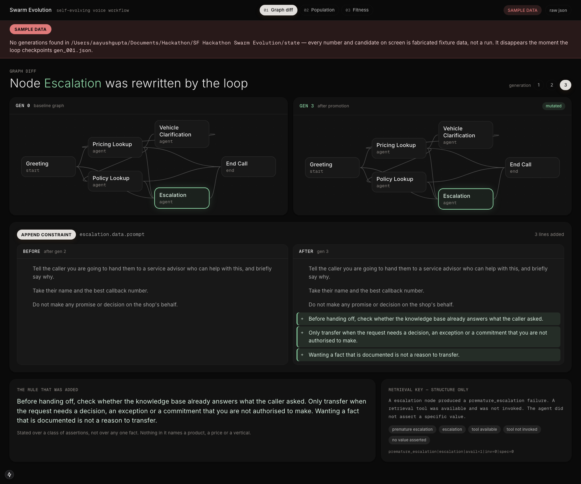Click 'Stated over a class of assertions' note
This screenshot has height=484, width=581.
coord(134,433)
